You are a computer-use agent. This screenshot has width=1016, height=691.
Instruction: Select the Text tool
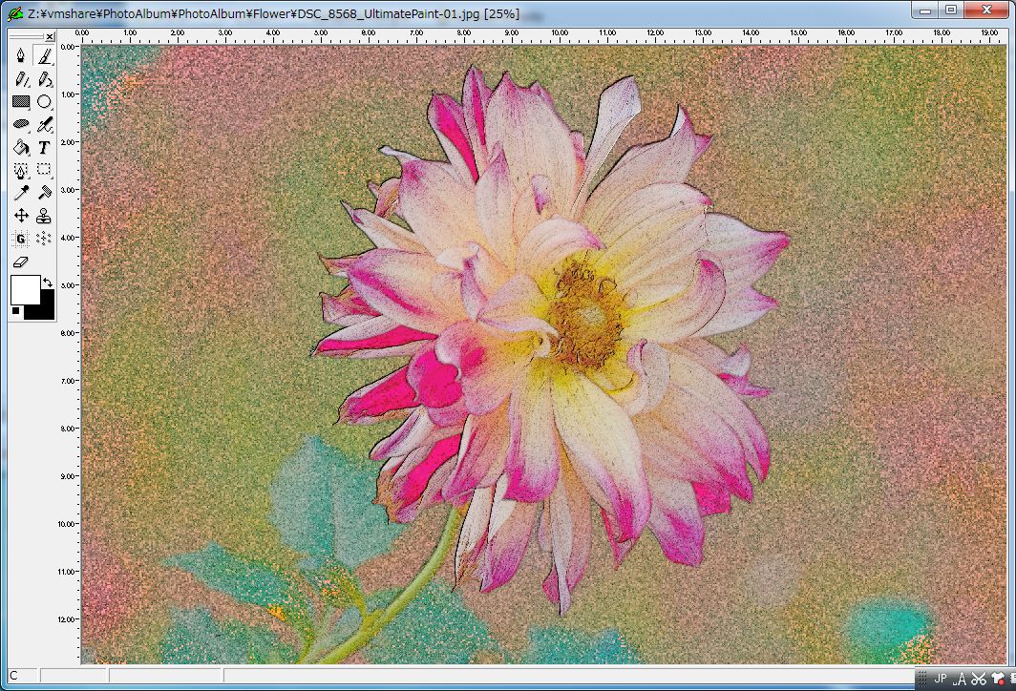[x=44, y=147]
